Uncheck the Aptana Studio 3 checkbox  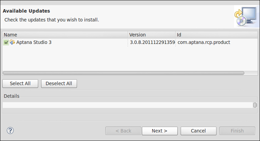point(6,43)
